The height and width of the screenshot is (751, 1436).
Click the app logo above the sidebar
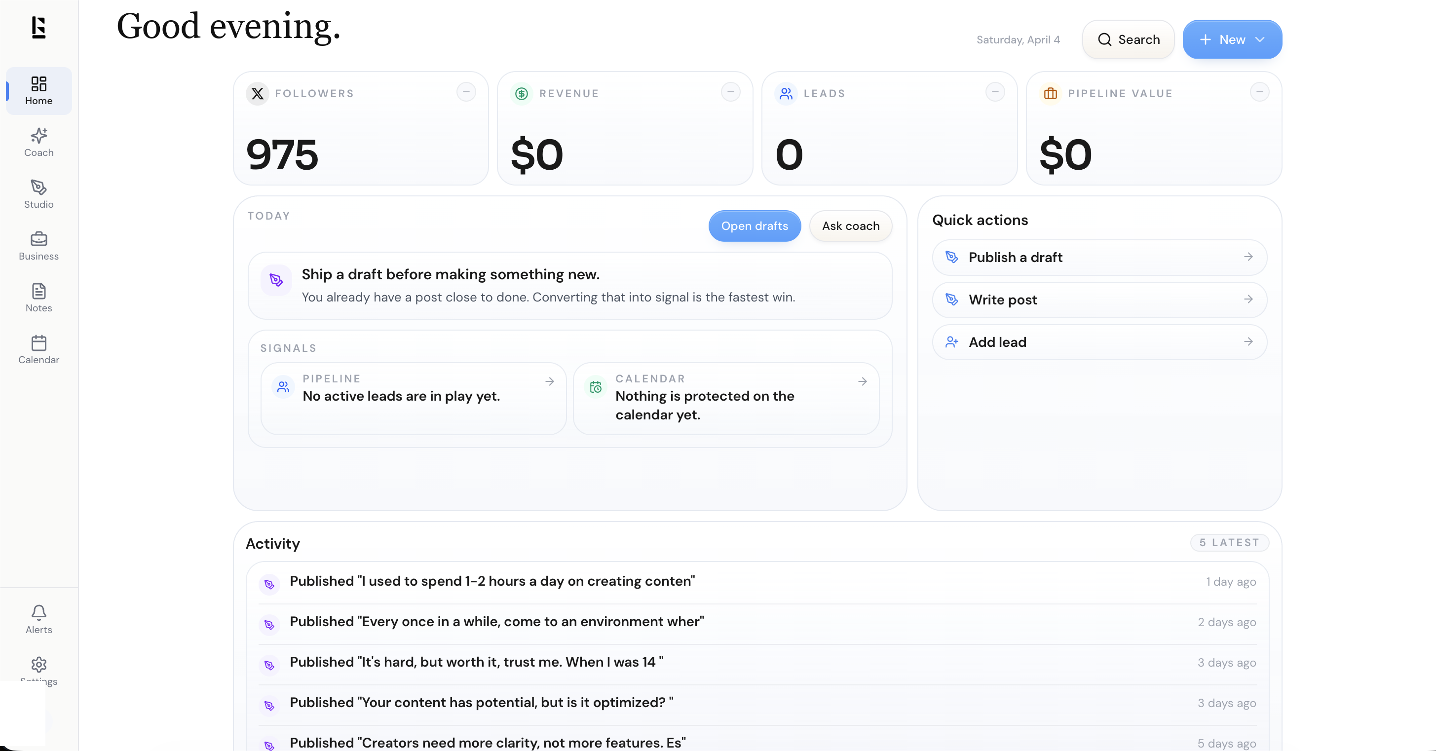[38, 28]
